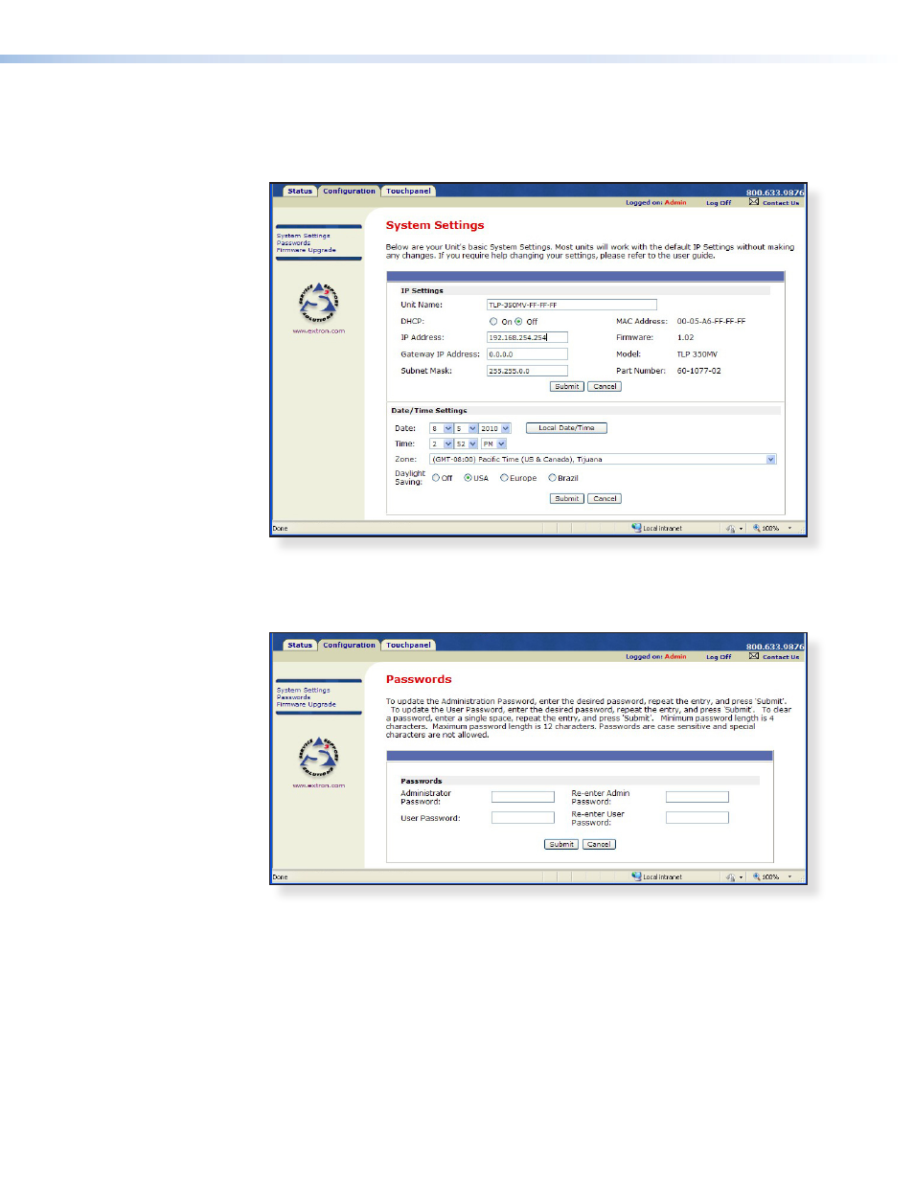Click Local intranet zone icon in System Settings window
This screenshot has height=1183, width=914.
tap(636, 528)
